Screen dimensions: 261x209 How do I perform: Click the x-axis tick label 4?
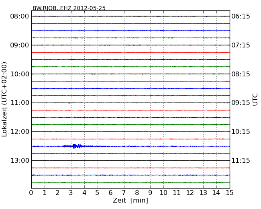pyautogui.click(x=84, y=193)
